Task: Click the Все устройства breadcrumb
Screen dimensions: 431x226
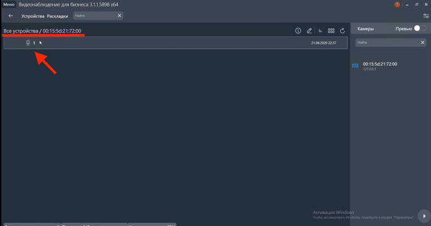Action: click(x=21, y=31)
